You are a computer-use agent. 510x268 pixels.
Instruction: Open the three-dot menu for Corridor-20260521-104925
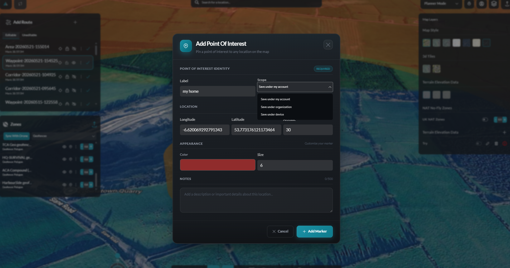[81, 77]
